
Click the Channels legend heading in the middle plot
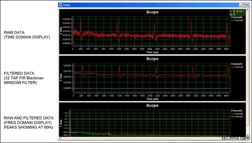[x=236, y=64]
